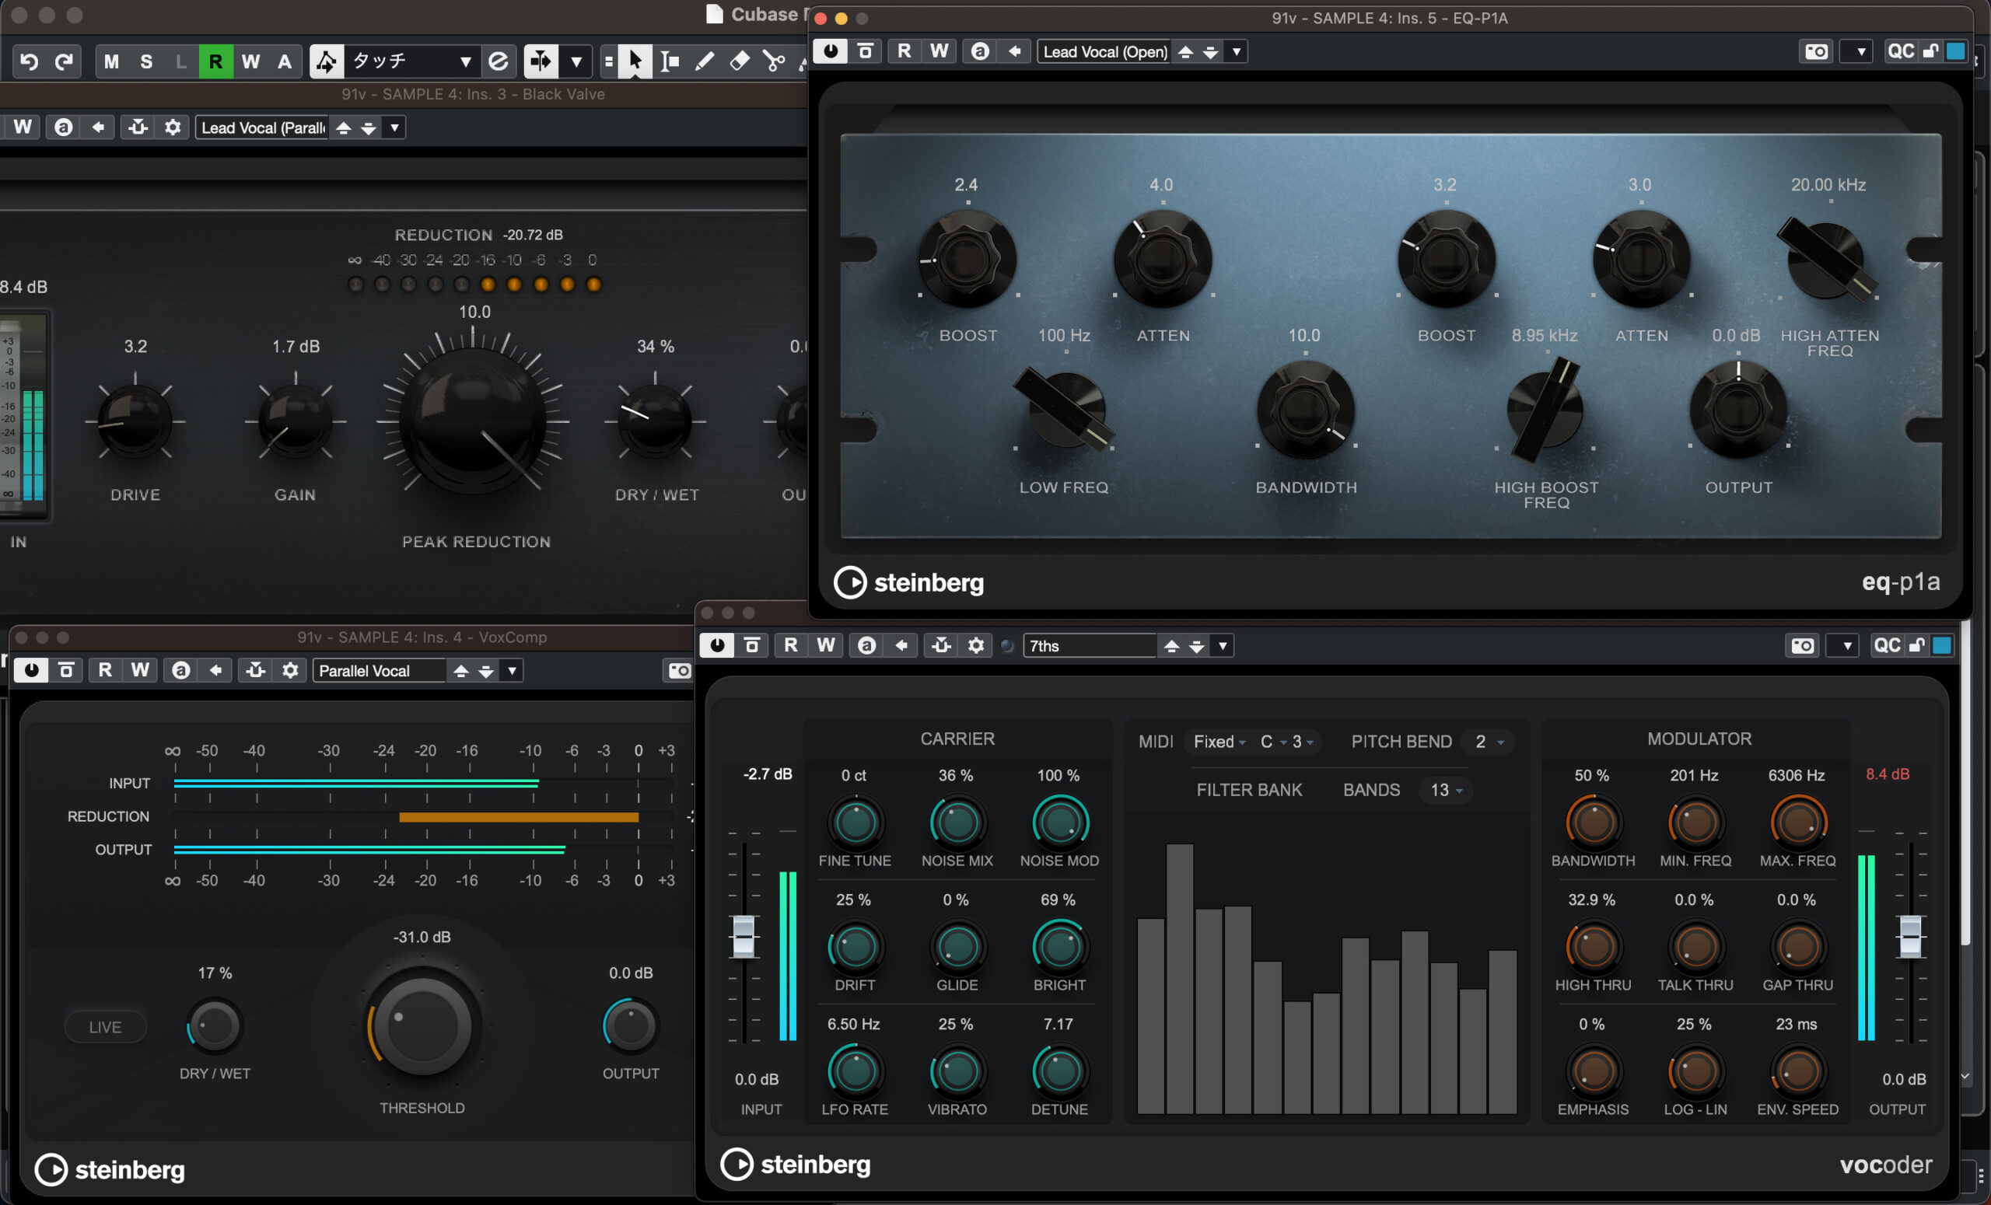1991x1205 pixels.
Task: Click the global A button in toolbar
Action: click(285, 61)
